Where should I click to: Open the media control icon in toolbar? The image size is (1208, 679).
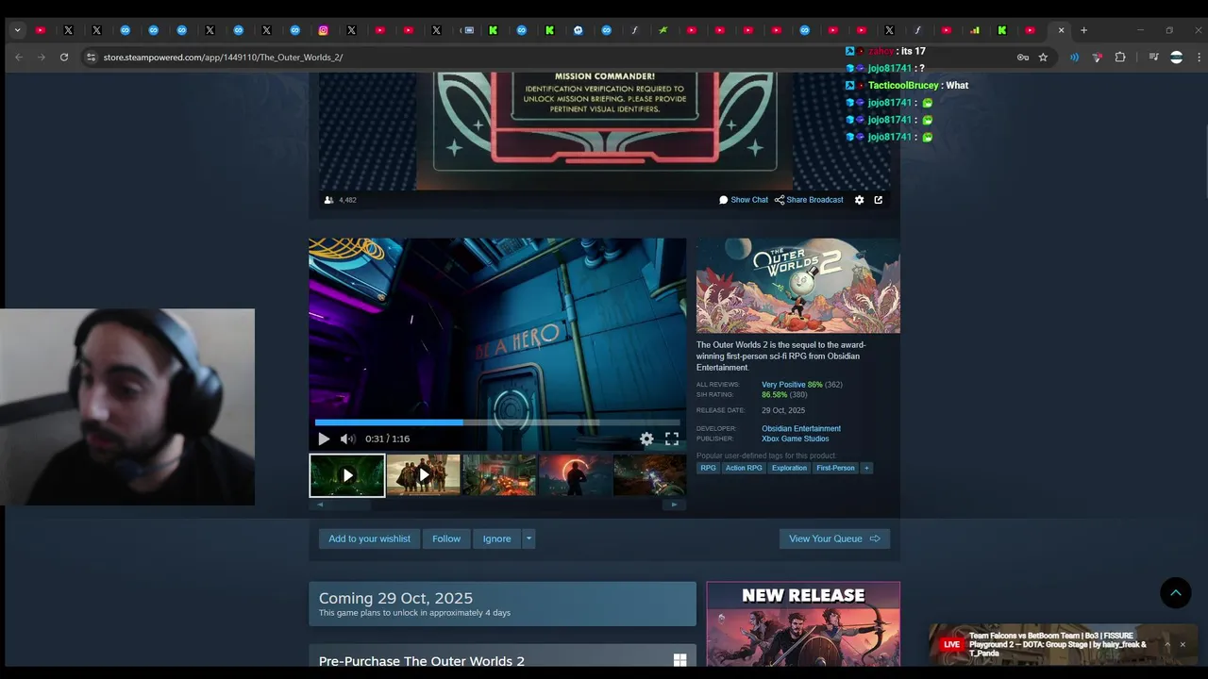point(1153,58)
